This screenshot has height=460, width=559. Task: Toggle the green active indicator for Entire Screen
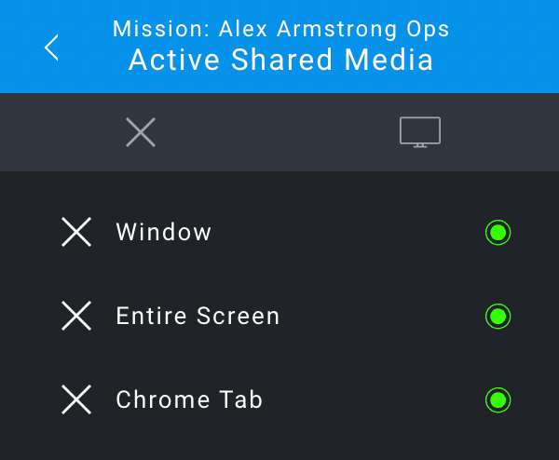[498, 316]
